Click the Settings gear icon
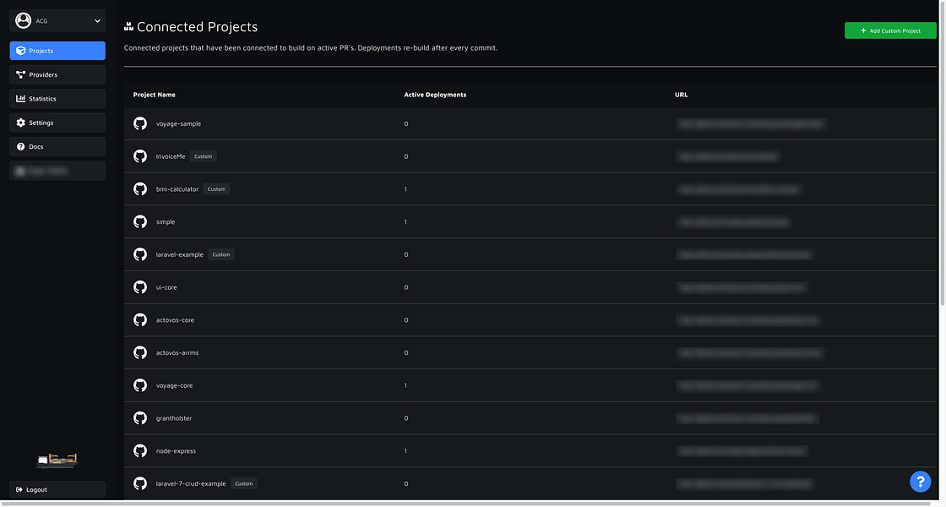 [21, 123]
